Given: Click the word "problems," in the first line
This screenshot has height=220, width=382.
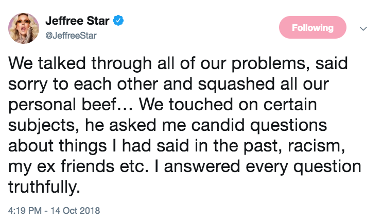Looking at the screenshot, I should [x=270, y=64].
